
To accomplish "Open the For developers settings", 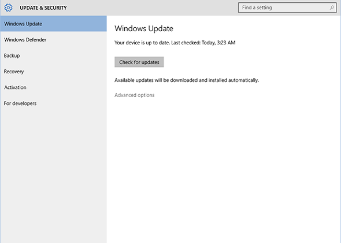I will 20,103.
